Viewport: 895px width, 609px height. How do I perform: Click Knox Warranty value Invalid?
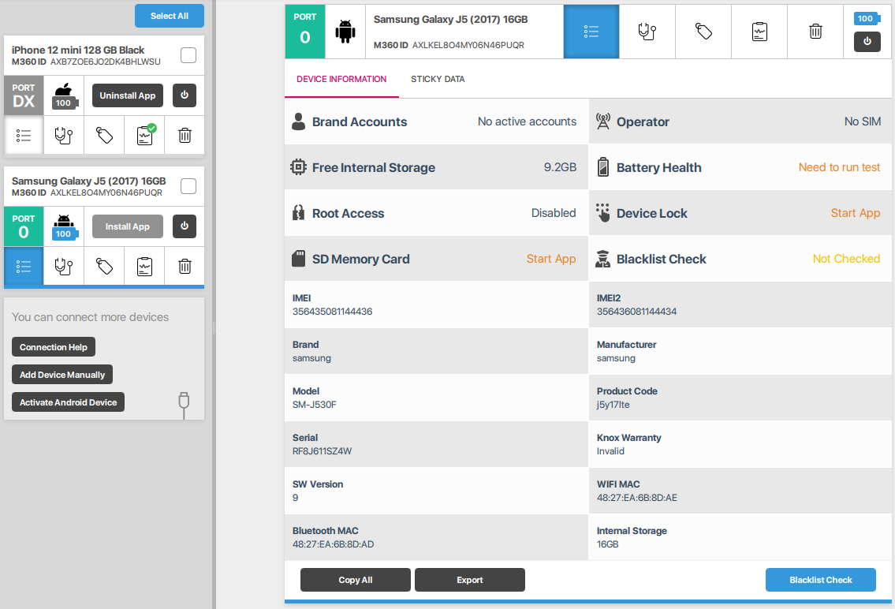[x=610, y=451]
